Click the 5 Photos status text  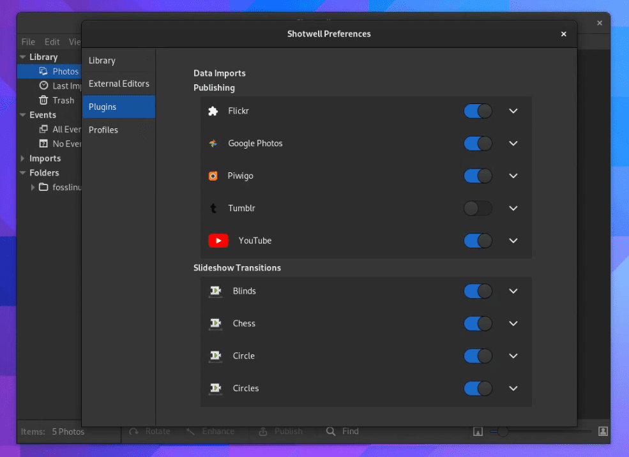68,431
